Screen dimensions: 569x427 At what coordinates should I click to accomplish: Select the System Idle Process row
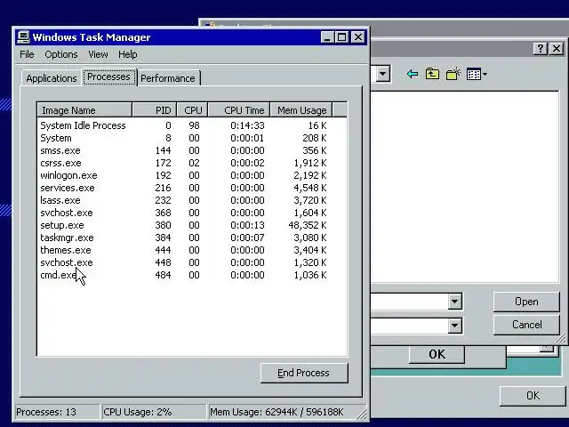pos(192,125)
